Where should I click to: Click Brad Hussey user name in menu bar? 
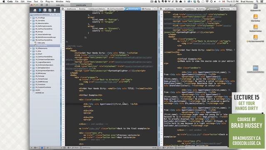pos(247,1)
